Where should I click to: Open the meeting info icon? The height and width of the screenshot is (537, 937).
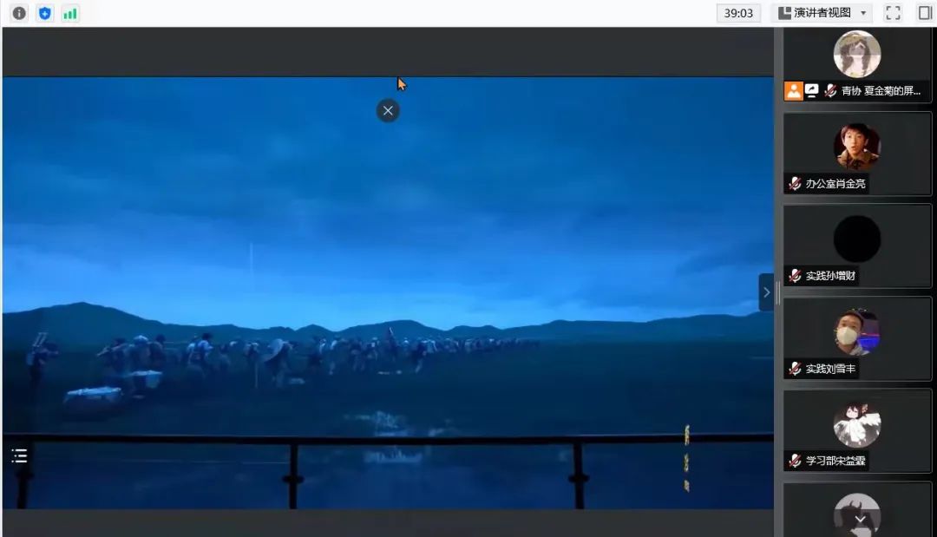(x=19, y=13)
